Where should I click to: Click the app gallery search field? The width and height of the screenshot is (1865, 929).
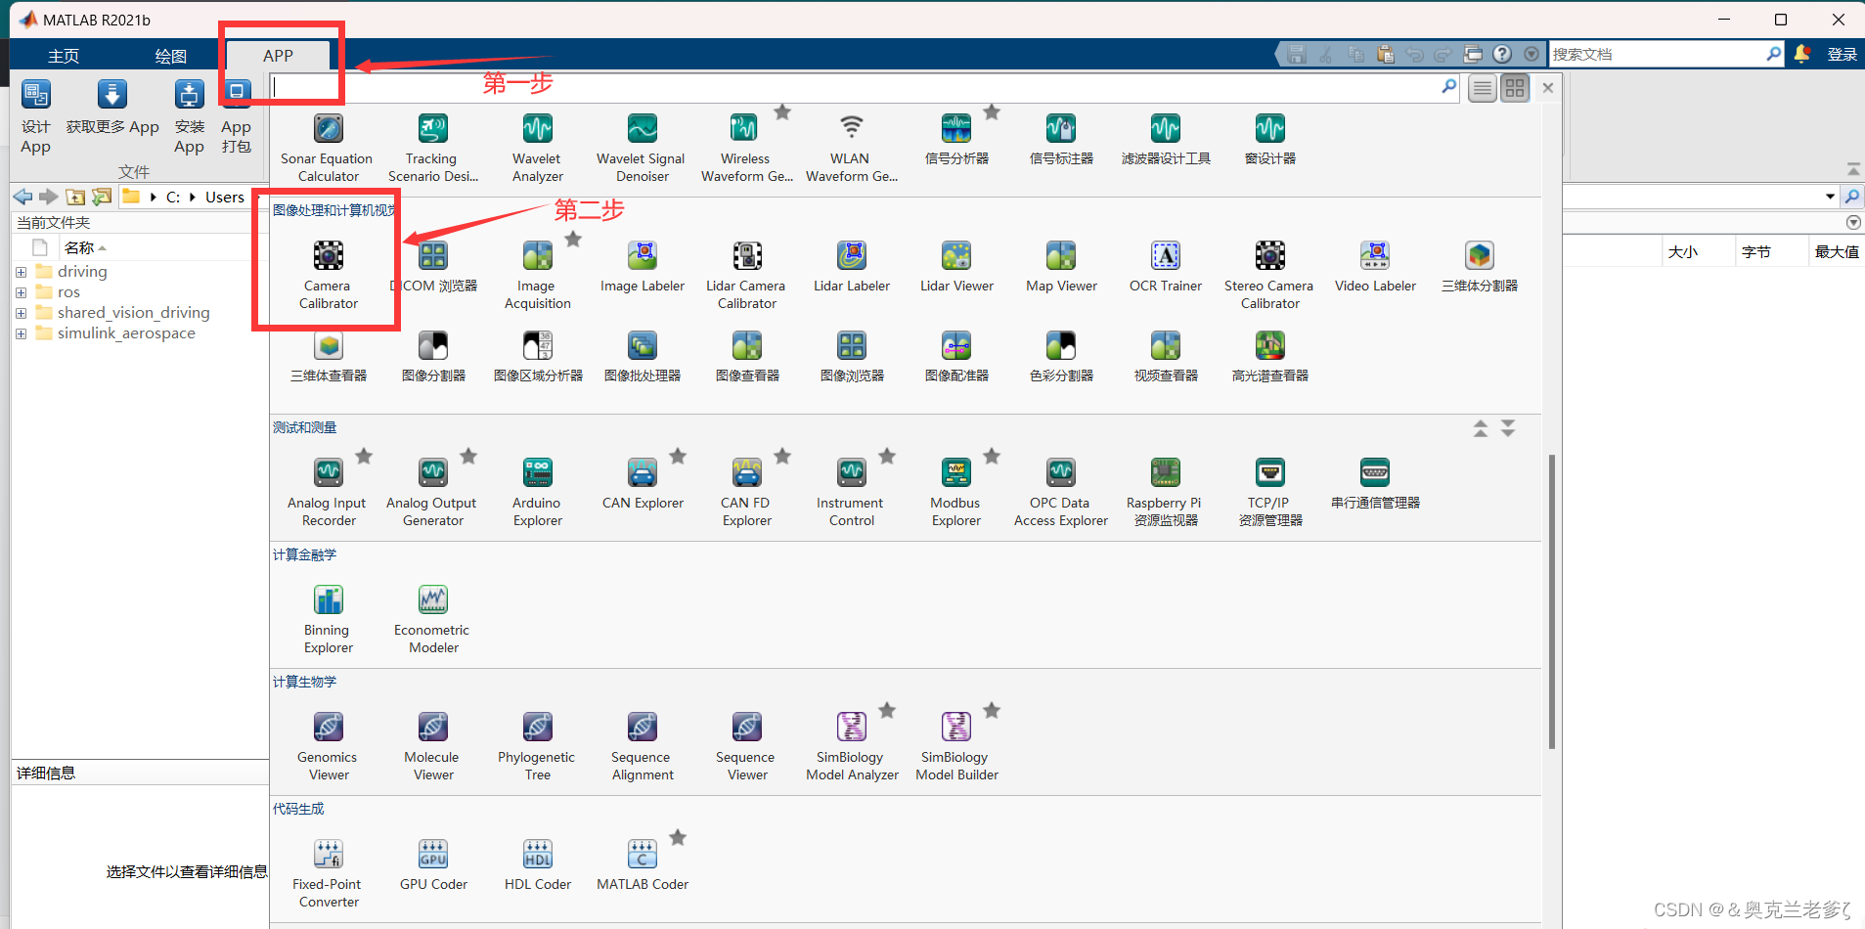click(x=865, y=87)
